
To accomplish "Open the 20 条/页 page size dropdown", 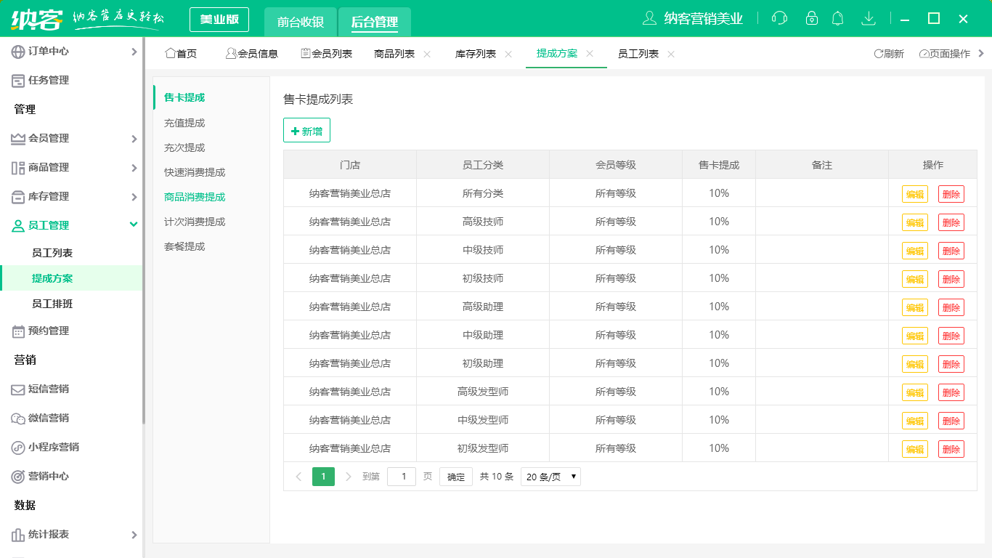I will click(550, 477).
